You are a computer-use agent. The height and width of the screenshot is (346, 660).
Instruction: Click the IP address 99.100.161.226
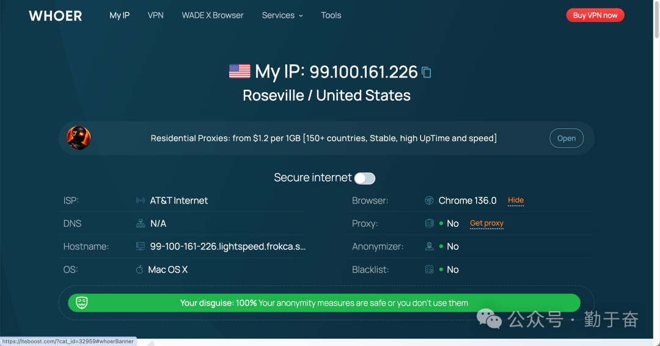tap(364, 72)
